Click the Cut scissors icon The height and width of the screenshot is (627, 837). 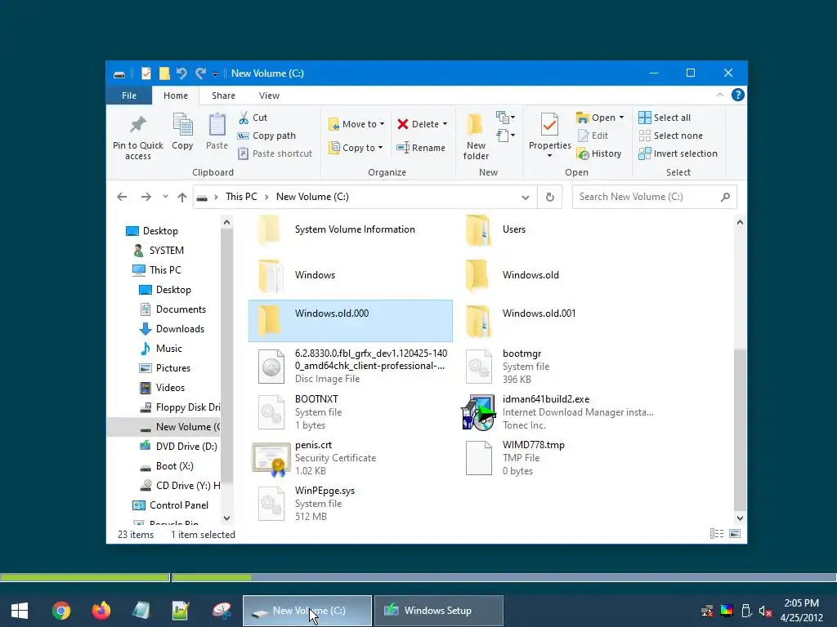coord(244,118)
